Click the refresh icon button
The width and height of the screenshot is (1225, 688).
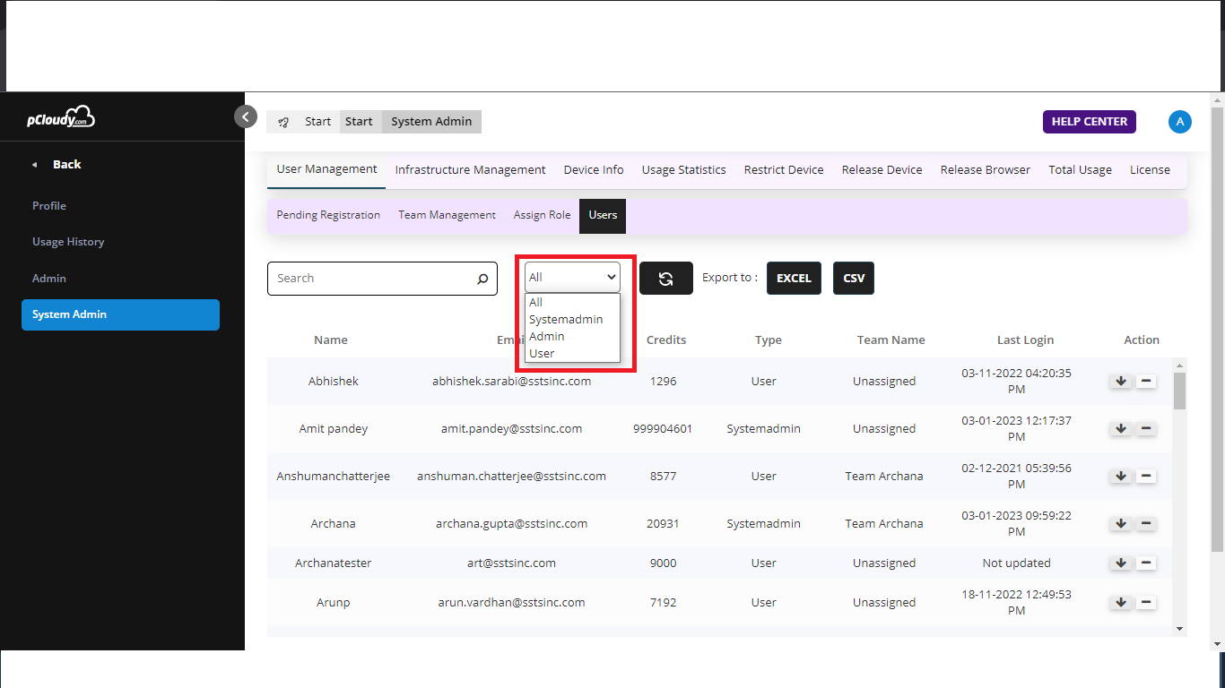(x=665, y=279)
